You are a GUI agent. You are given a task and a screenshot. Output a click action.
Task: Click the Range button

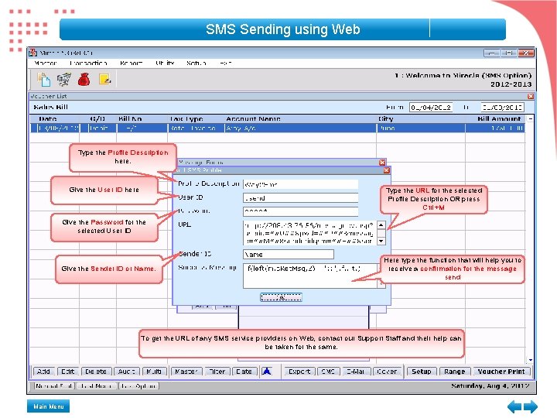pos(454,372)
